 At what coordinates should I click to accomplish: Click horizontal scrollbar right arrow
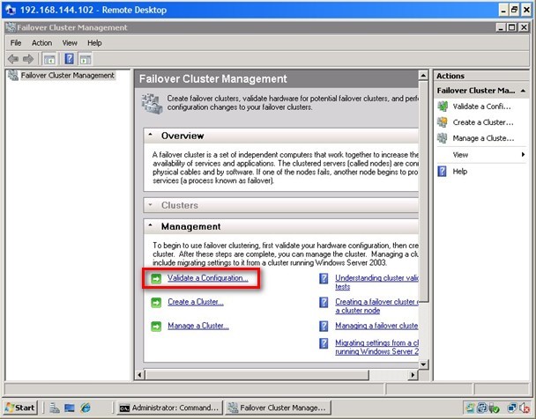413,375
